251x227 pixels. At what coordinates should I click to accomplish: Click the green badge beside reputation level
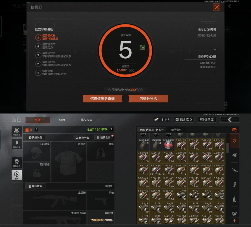tap(142, 47)
